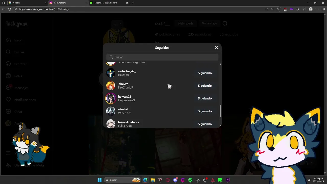Click the zoom magnifier icon in address bar
The height and width of the screenshot is (184, 327).
272,9
